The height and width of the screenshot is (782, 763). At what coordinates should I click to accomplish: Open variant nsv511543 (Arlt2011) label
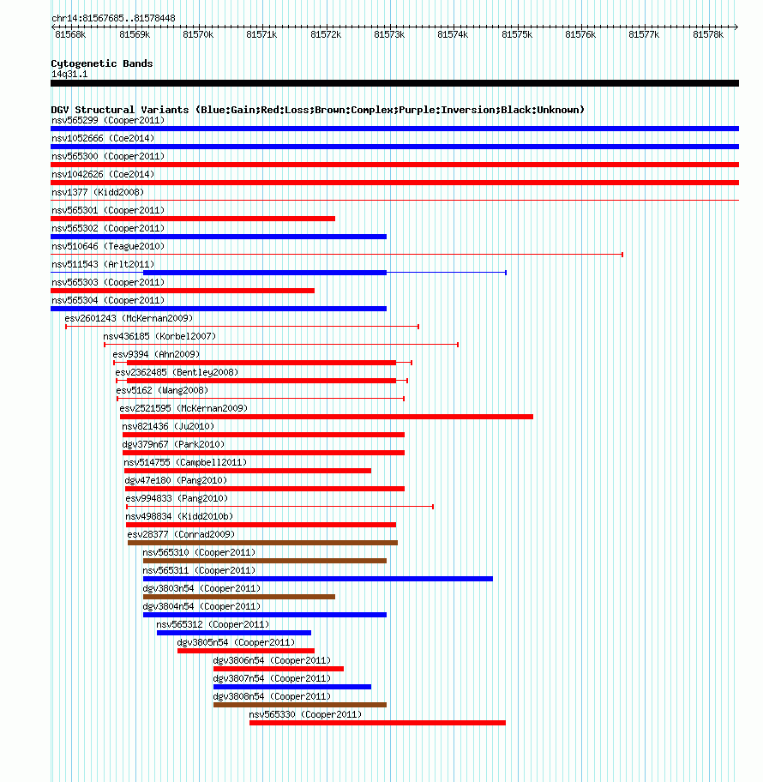point(103,264)
